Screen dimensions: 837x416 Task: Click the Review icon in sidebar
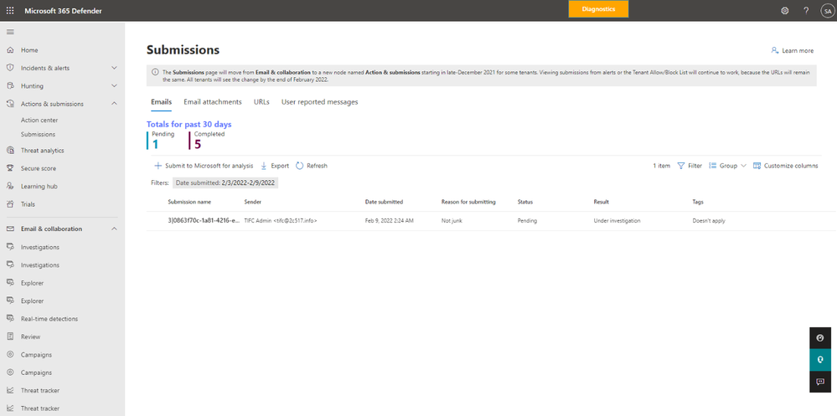[9, 336]
